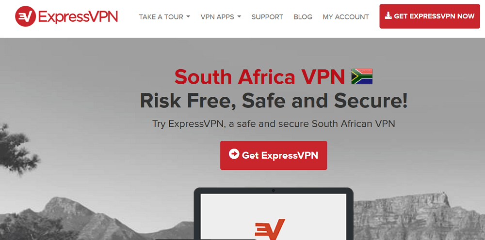Open the Blog link
The width and height of the screenshot is (485, 240).
point(303,16)
